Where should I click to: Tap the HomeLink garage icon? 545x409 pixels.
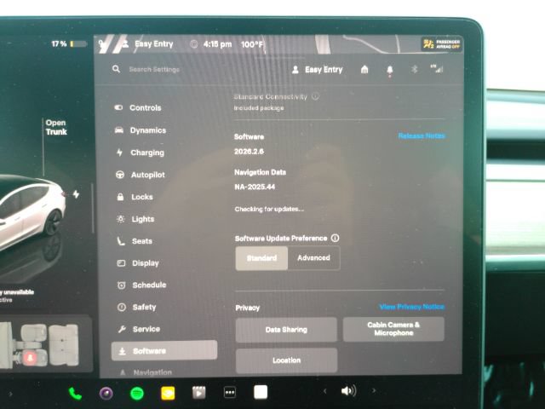(364, 70)
